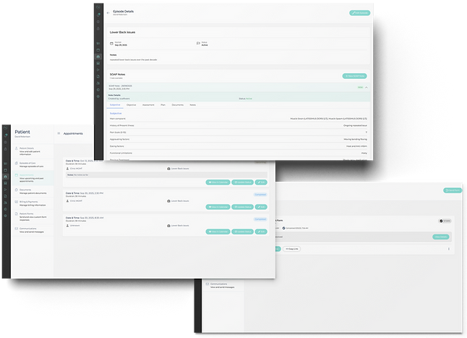This screenshot has height=338, width=467.
Task: Update status of Oct 13 appointment
Action: point(242,182)
